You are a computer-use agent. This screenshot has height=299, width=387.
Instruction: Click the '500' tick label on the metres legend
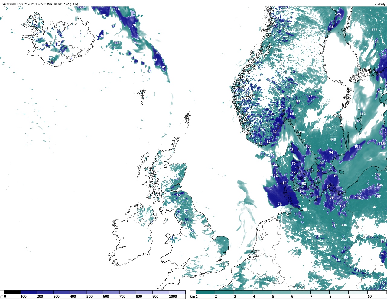click(89, 297)
